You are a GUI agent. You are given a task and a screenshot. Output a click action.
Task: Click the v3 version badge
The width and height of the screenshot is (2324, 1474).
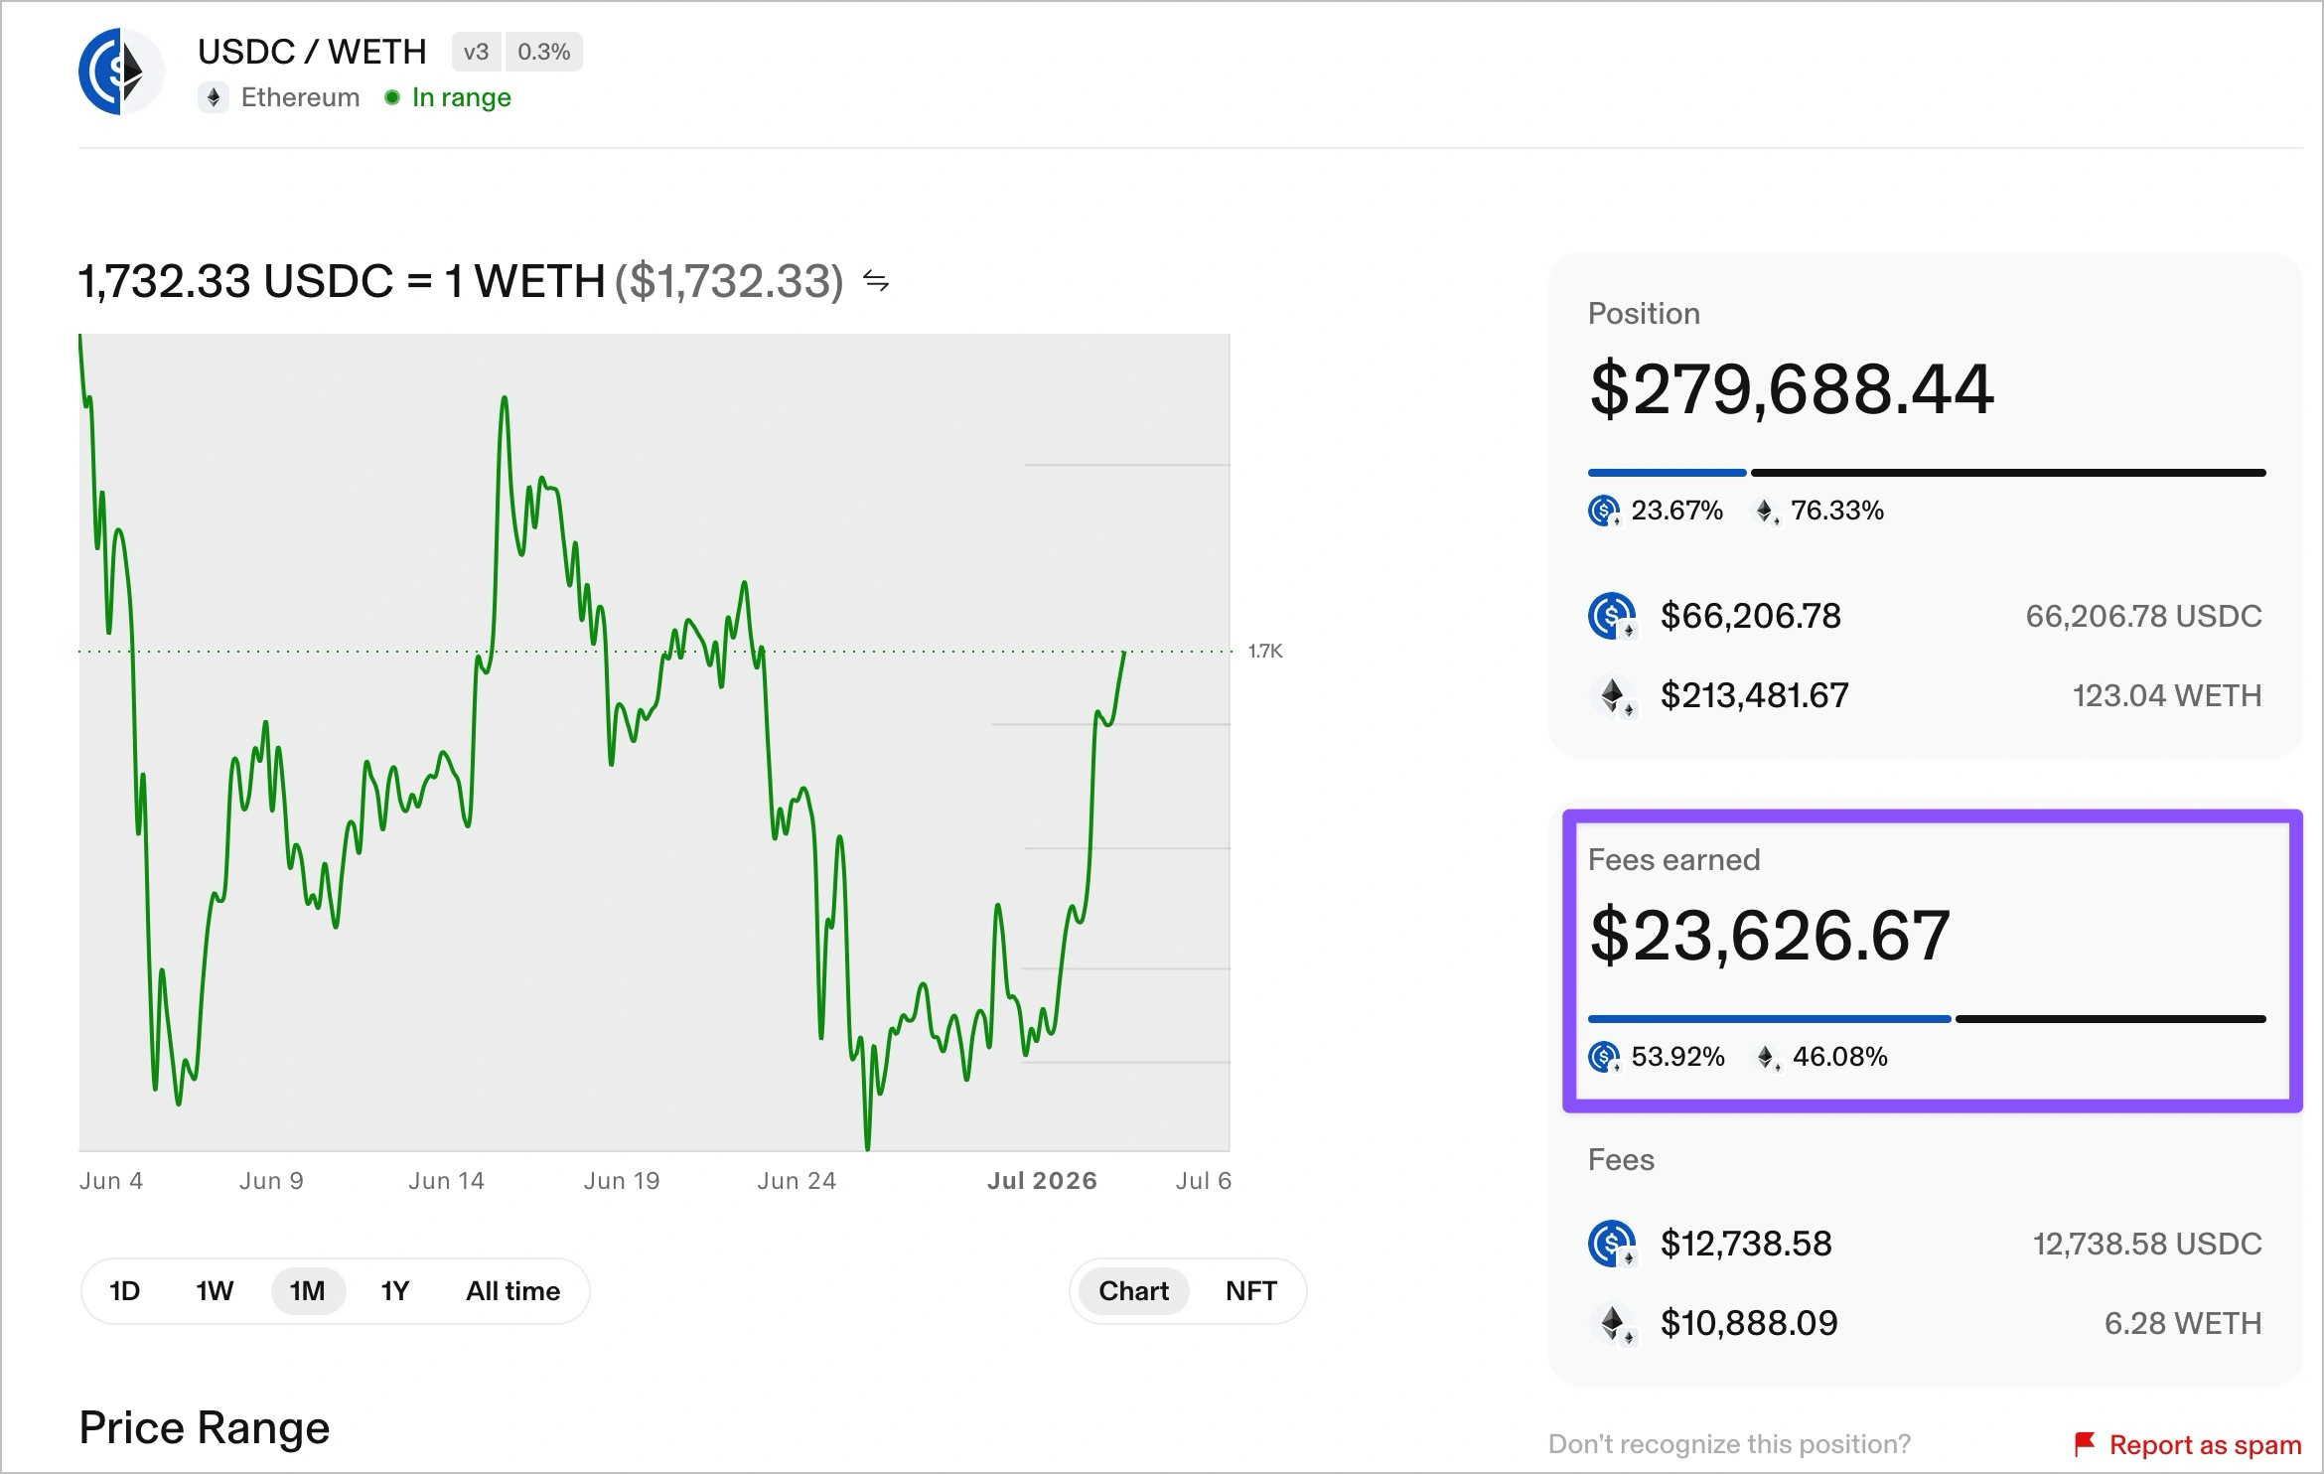point(477,52)
